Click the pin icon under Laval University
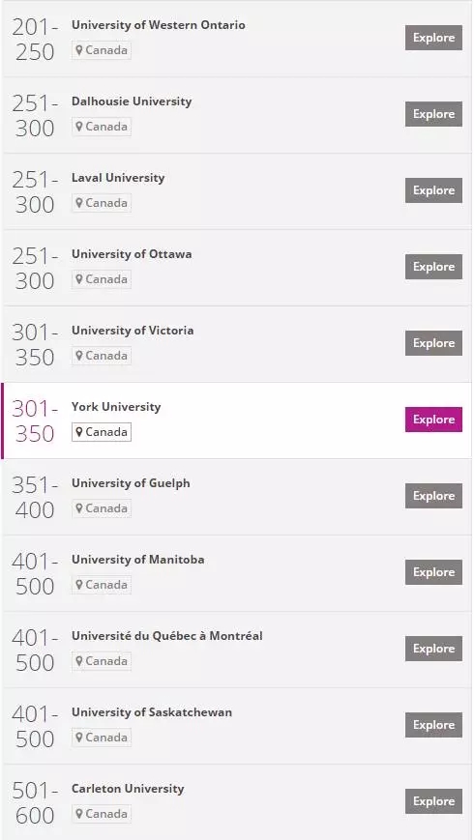Image resolution: width=474 pixels, height=840 pixels. click(79, 203)
